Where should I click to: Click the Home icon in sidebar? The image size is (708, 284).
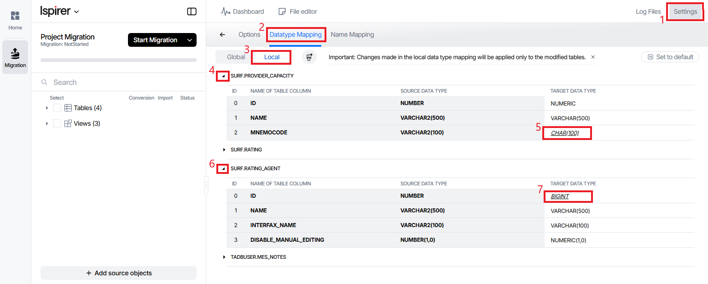pyautogui.click(x=15, y=17)
